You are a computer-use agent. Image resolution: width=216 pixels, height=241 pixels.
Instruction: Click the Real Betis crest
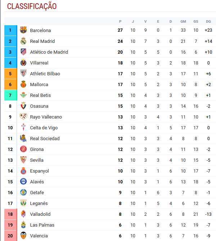(x=23, y=95)
